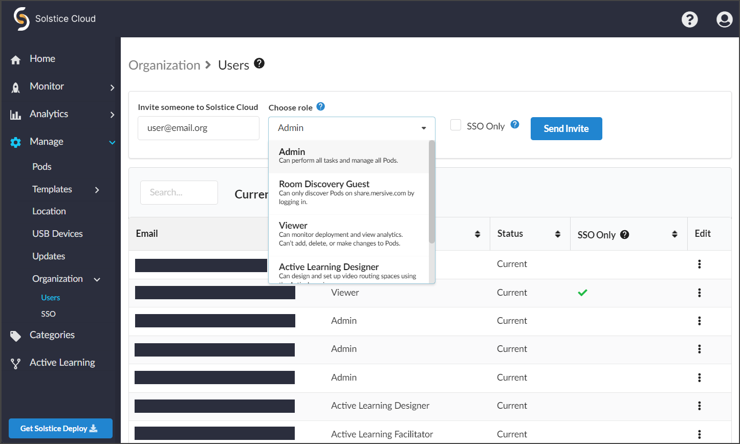This screenshot has height=444, width=740.
Task: Click the Active Learning branch icon
Action: tap(16, 364)
